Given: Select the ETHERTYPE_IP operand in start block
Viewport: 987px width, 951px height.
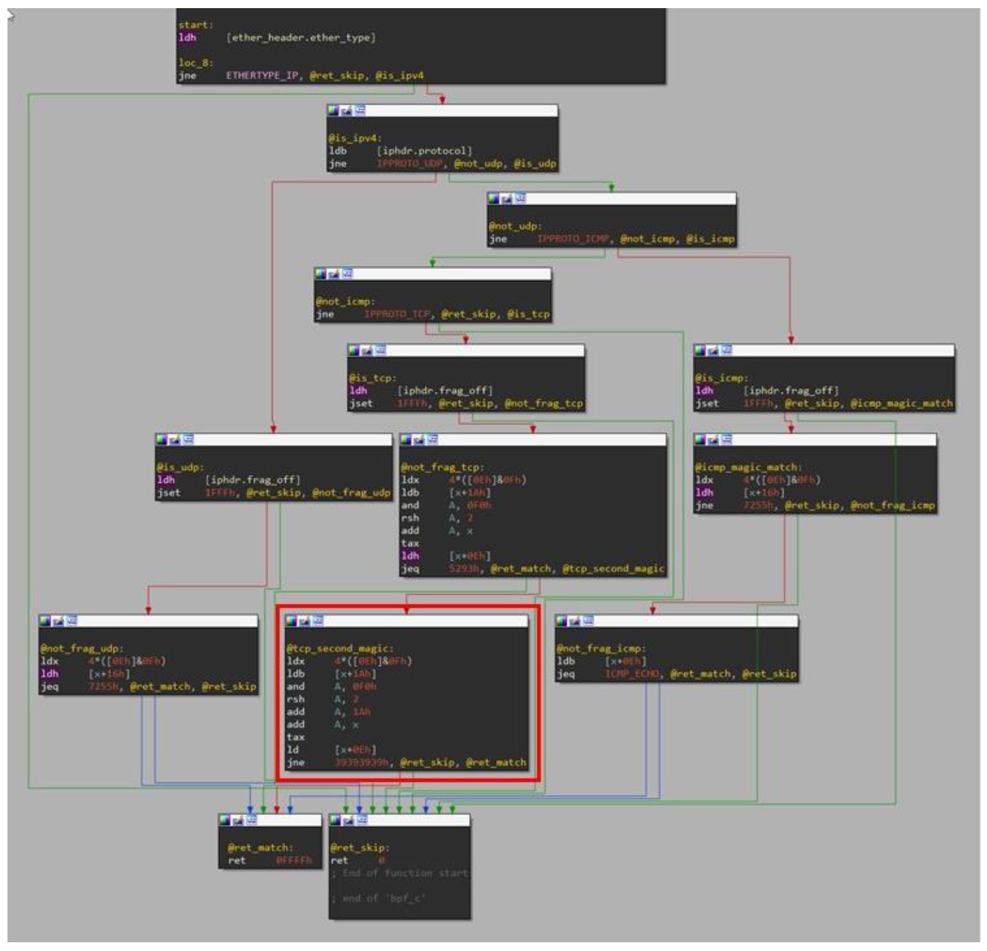Looking at the screenshot, I should tap(262, 76).
